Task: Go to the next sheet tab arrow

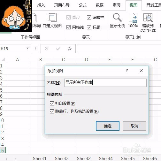Action: (15, 159)
